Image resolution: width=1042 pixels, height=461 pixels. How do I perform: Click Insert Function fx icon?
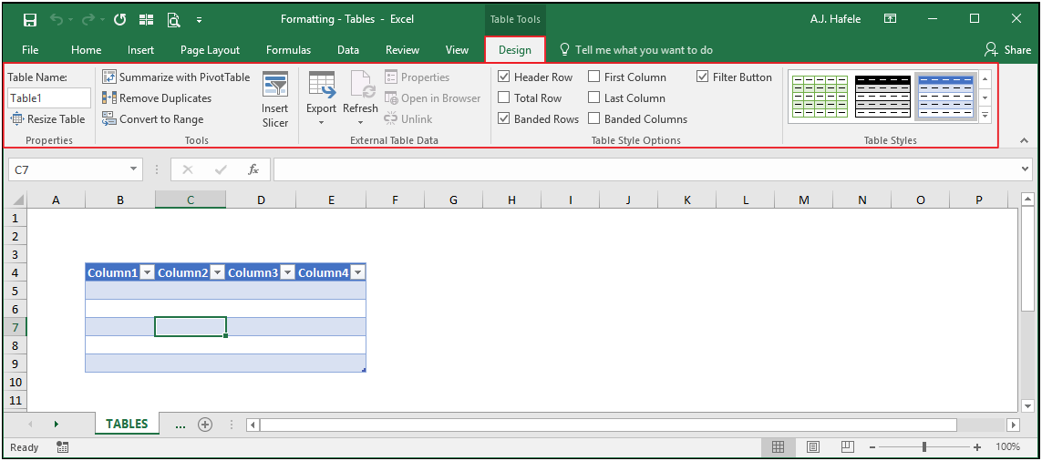coord(253,169)
